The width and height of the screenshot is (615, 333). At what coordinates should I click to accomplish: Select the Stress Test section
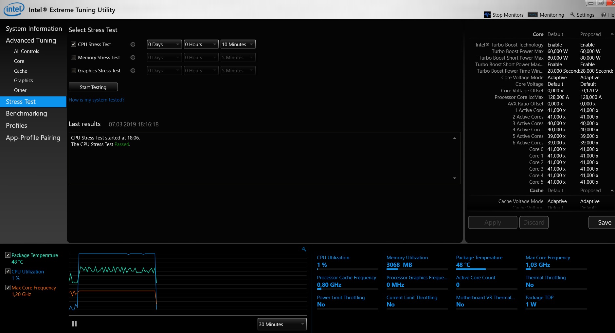[33, 102]
